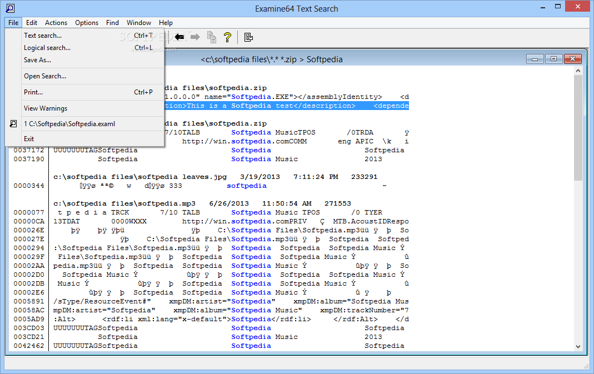The width and height of the screenshot is (594, 374).
Task: Open the Edit menu
Action: click(x=32, y=23)
